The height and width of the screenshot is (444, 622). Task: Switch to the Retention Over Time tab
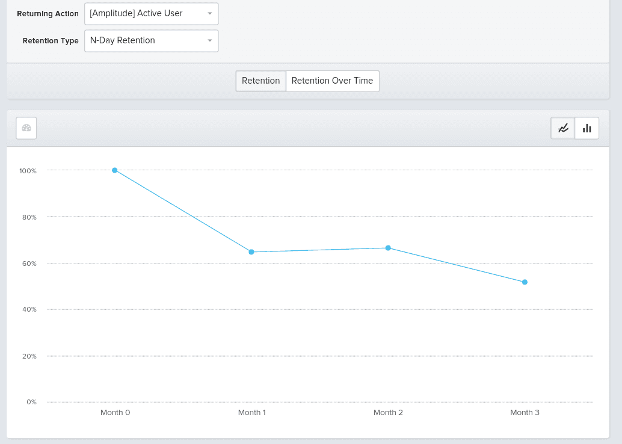tap(332, 80)
